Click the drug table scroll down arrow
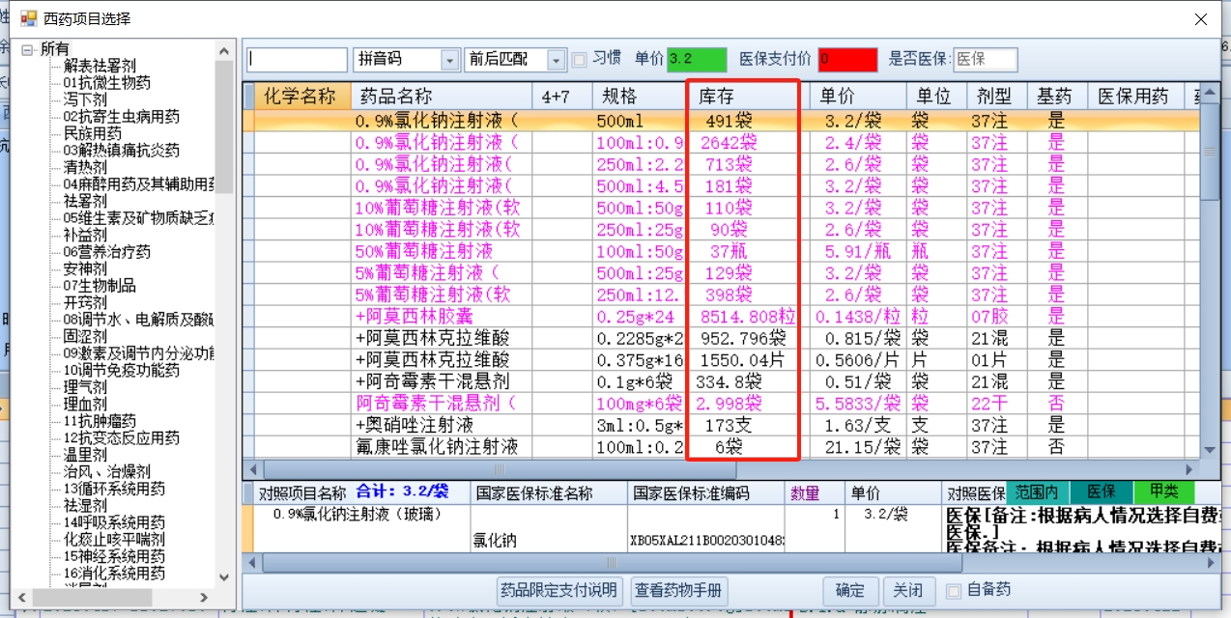 tap(1210, 449)
